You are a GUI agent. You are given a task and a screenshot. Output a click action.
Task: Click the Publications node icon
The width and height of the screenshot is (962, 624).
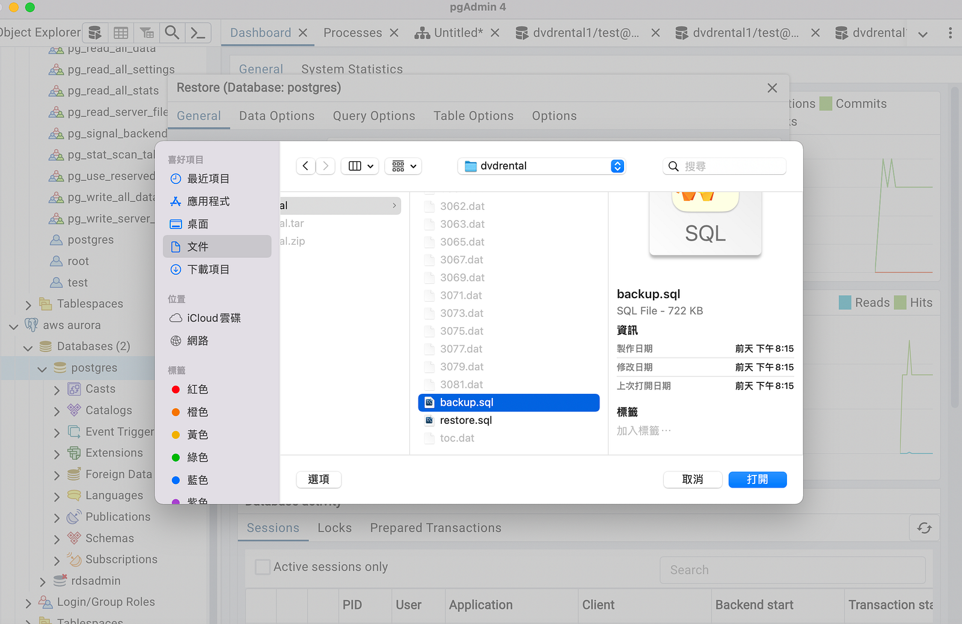(74, 516)
